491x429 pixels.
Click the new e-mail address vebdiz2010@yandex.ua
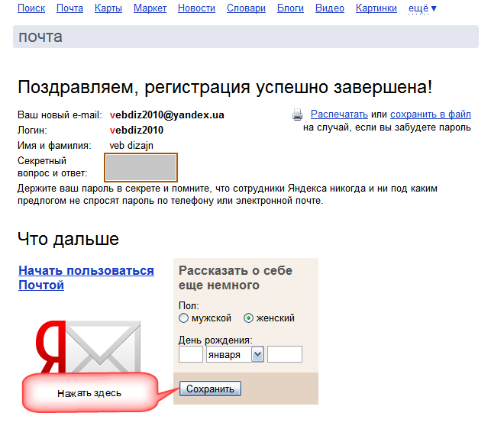[x=167, y=115]
